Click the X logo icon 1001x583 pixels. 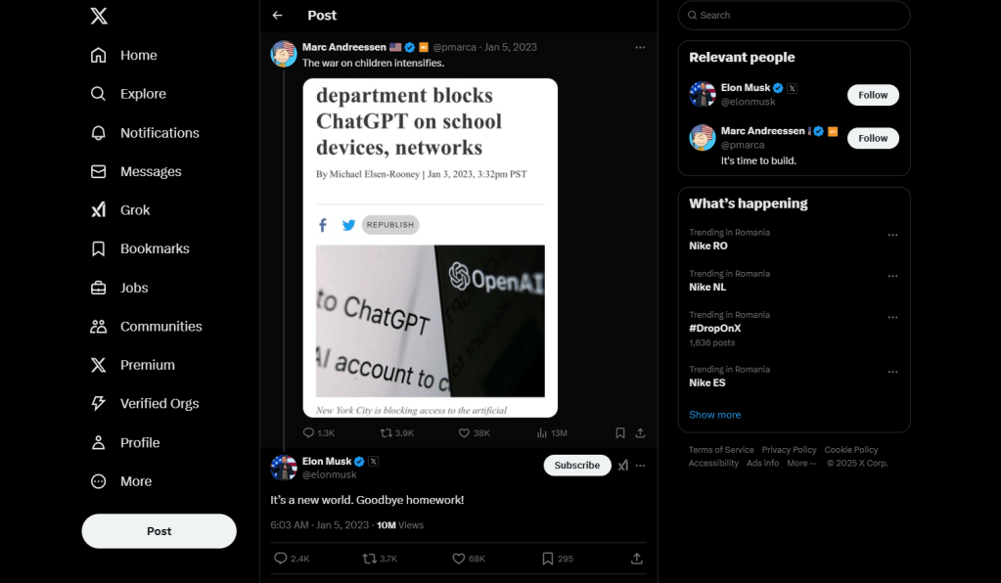(x=99, y=16)
